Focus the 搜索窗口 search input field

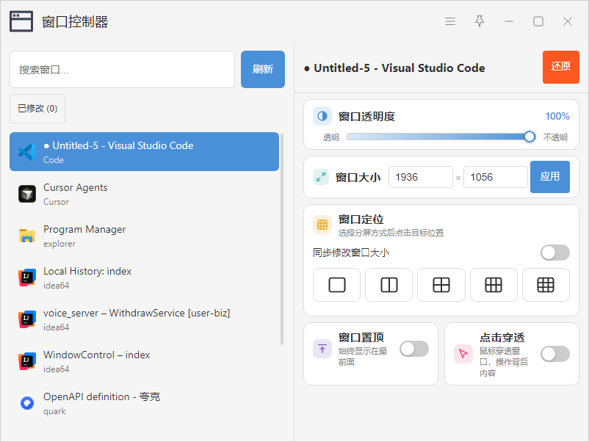pyautogui.click(x=122, y=70)
